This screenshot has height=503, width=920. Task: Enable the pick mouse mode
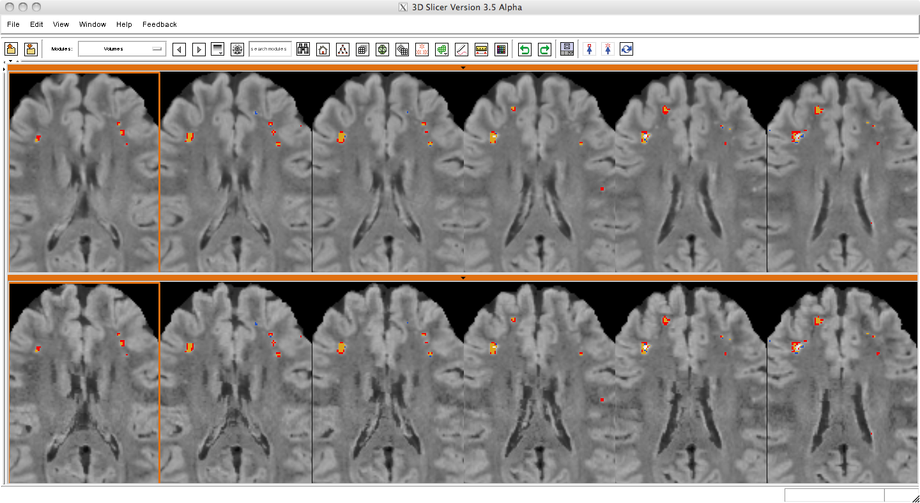point(589,49)
